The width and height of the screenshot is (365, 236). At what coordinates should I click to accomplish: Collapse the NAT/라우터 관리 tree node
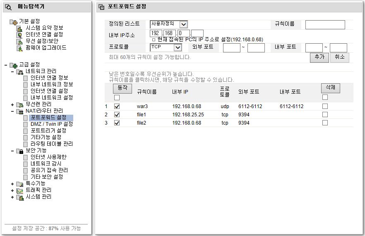click(x=12, y=112)
